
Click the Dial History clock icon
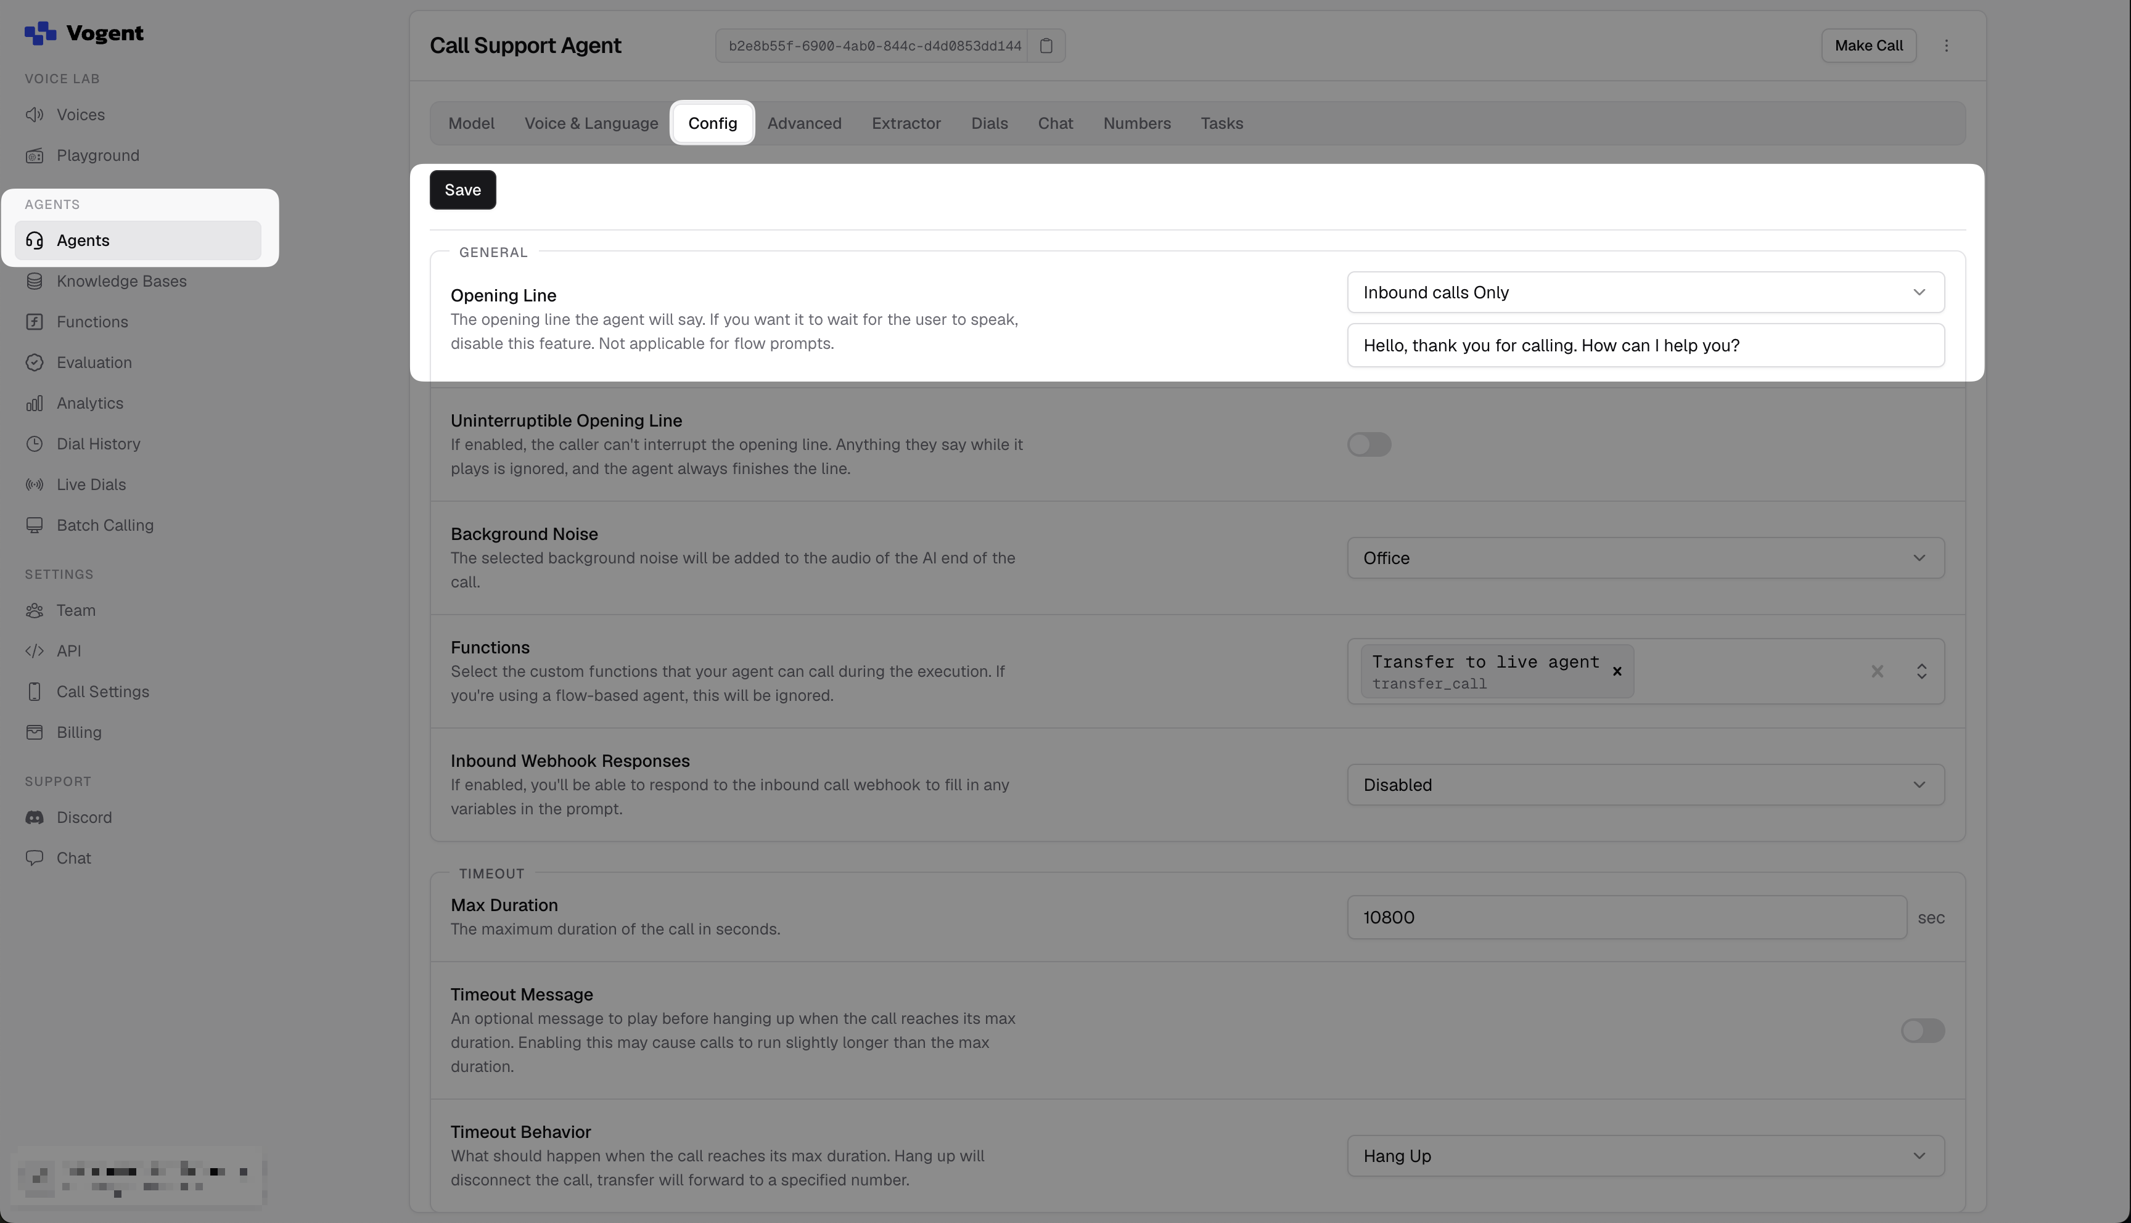(x=35, y=444)
